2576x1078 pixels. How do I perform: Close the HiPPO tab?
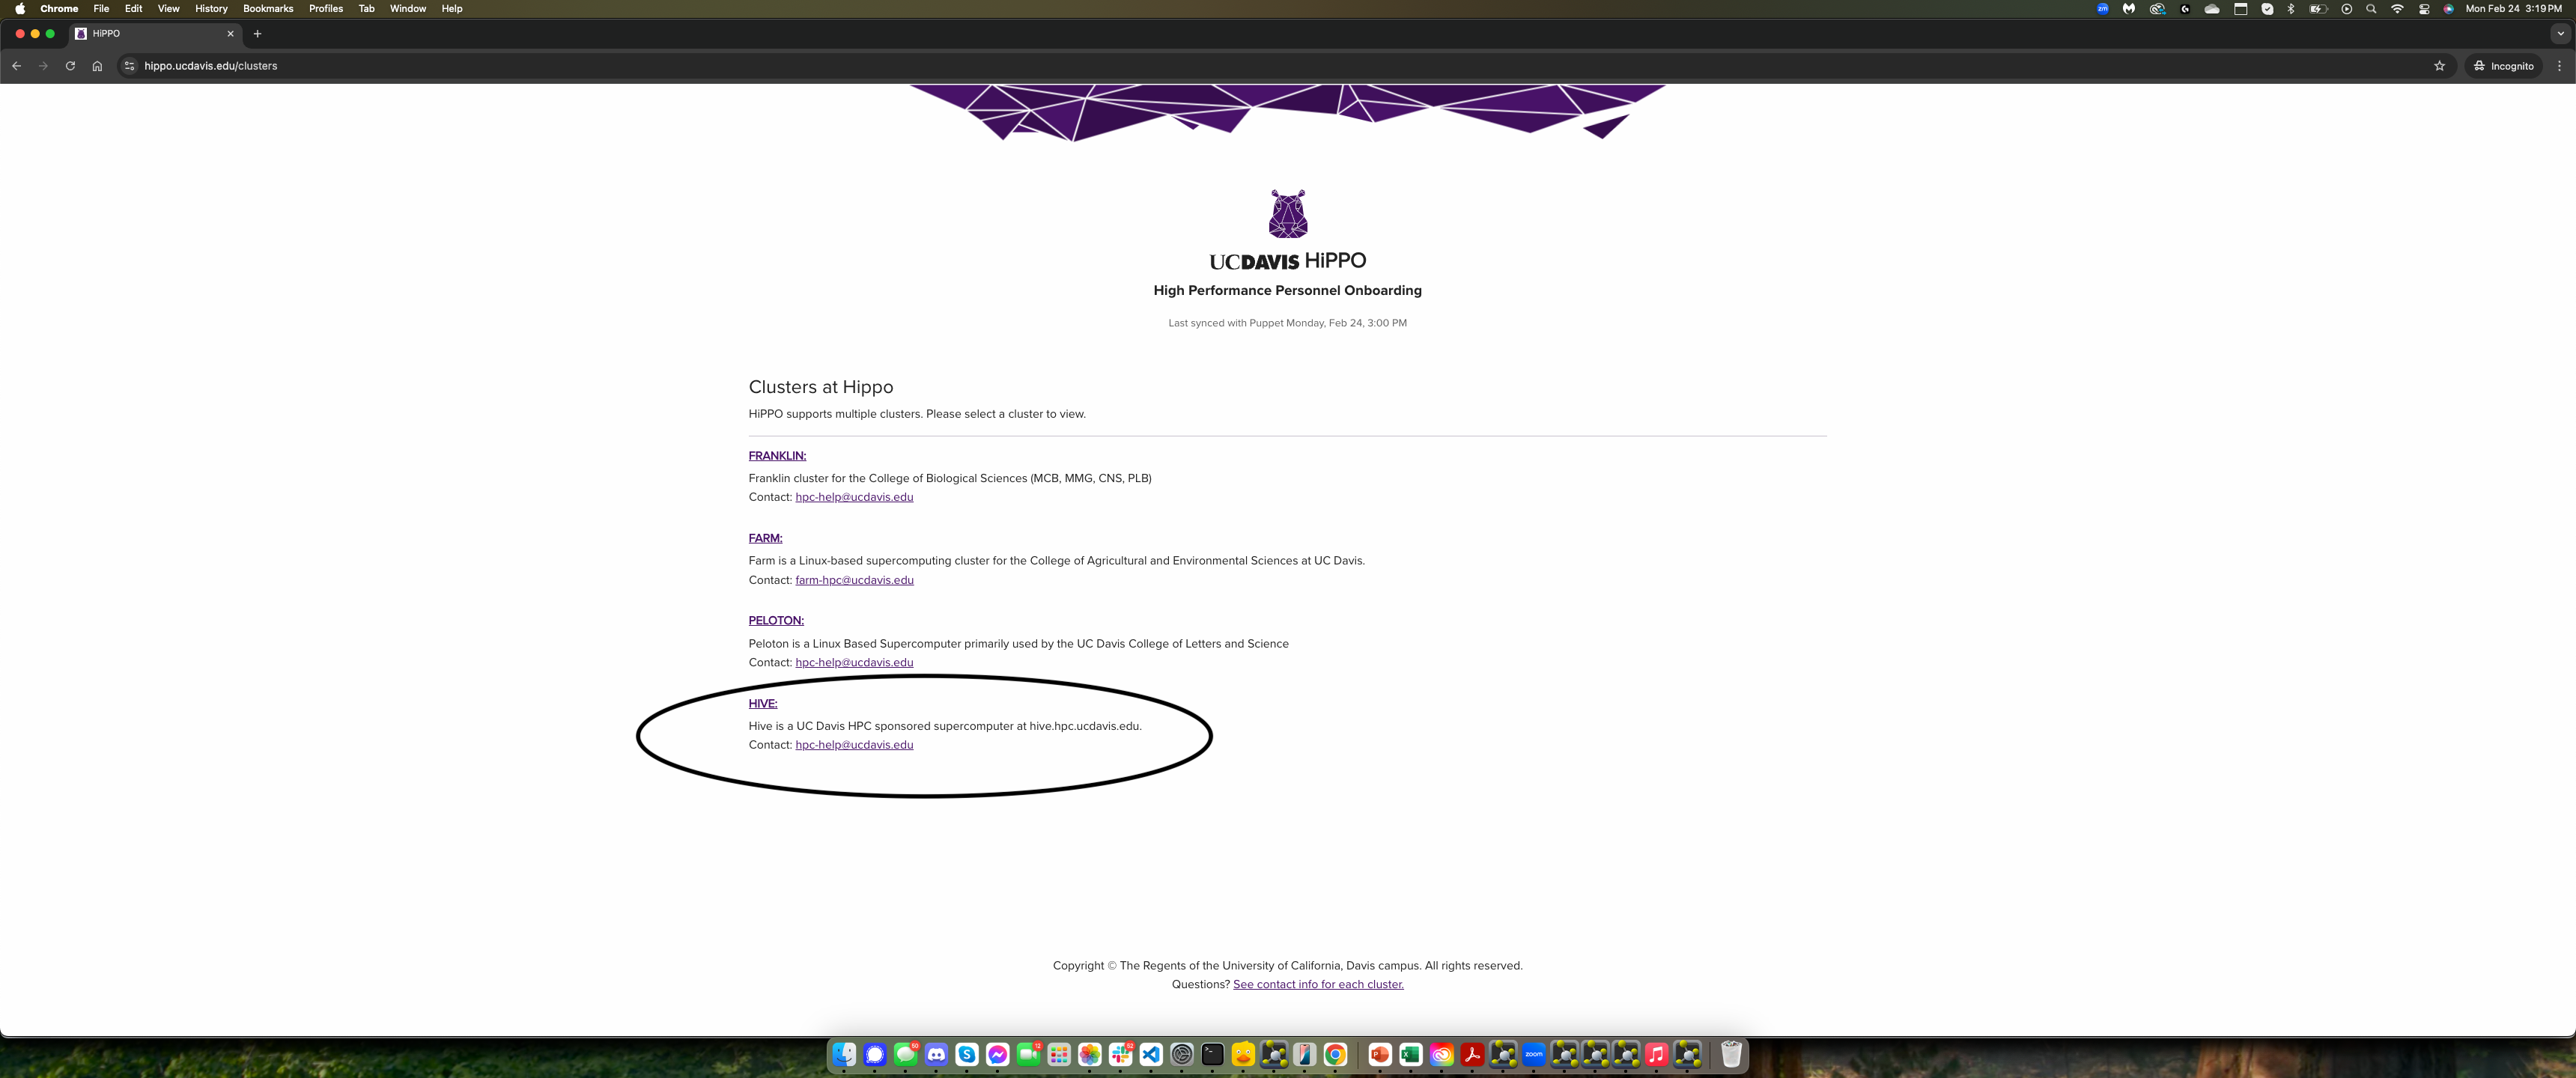pyautogui.click(x=230, y=34)
